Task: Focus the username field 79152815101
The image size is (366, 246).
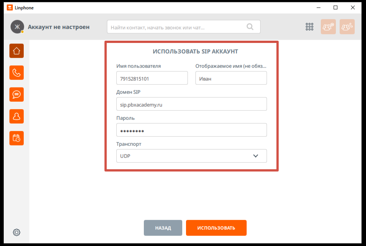Action: [152, 78]
